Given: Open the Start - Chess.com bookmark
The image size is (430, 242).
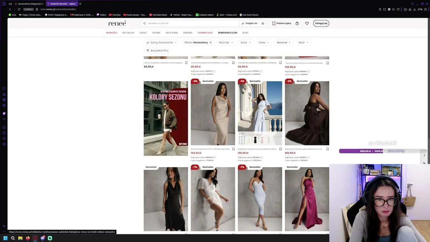Looking at the screenshot, I should click(x=226, y=15).
